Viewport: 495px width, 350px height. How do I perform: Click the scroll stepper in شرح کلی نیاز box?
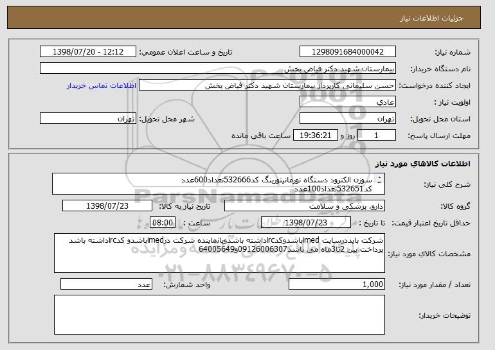point(379,180)
